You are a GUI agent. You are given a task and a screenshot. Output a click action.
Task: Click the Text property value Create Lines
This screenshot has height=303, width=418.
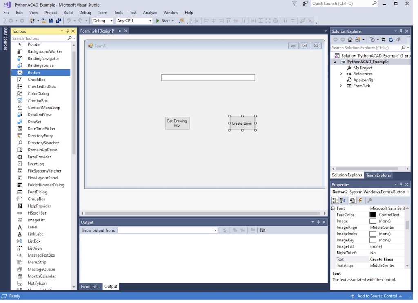pos(382,259)
